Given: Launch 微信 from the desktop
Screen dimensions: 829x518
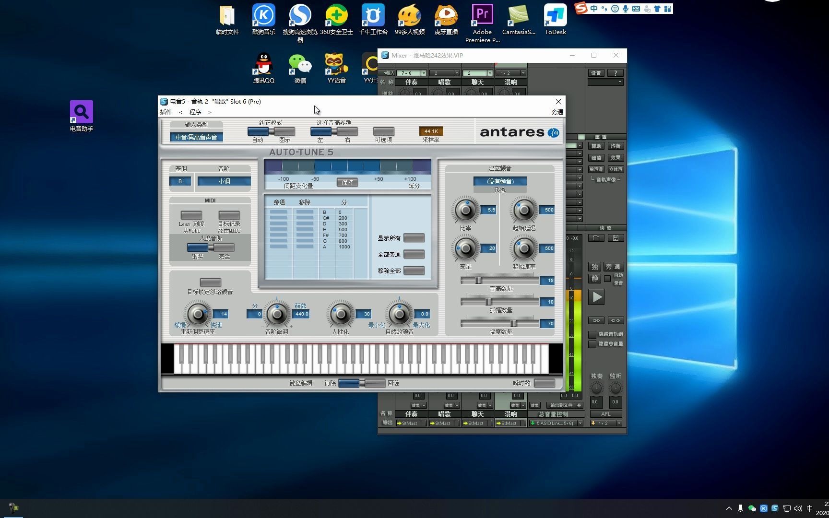Looking at the screenshot, I should [x=300, y=68].
